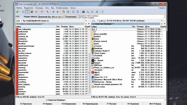The image size is (187, 105).
Task: Select the timeleft file row
Action: 52,94
